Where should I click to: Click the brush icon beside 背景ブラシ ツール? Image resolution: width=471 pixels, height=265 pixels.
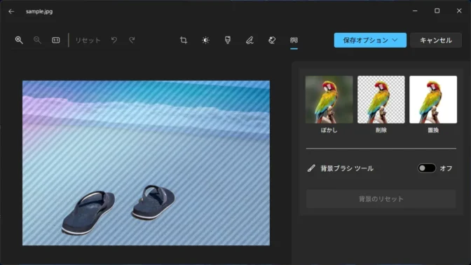(x=311, y=168)
